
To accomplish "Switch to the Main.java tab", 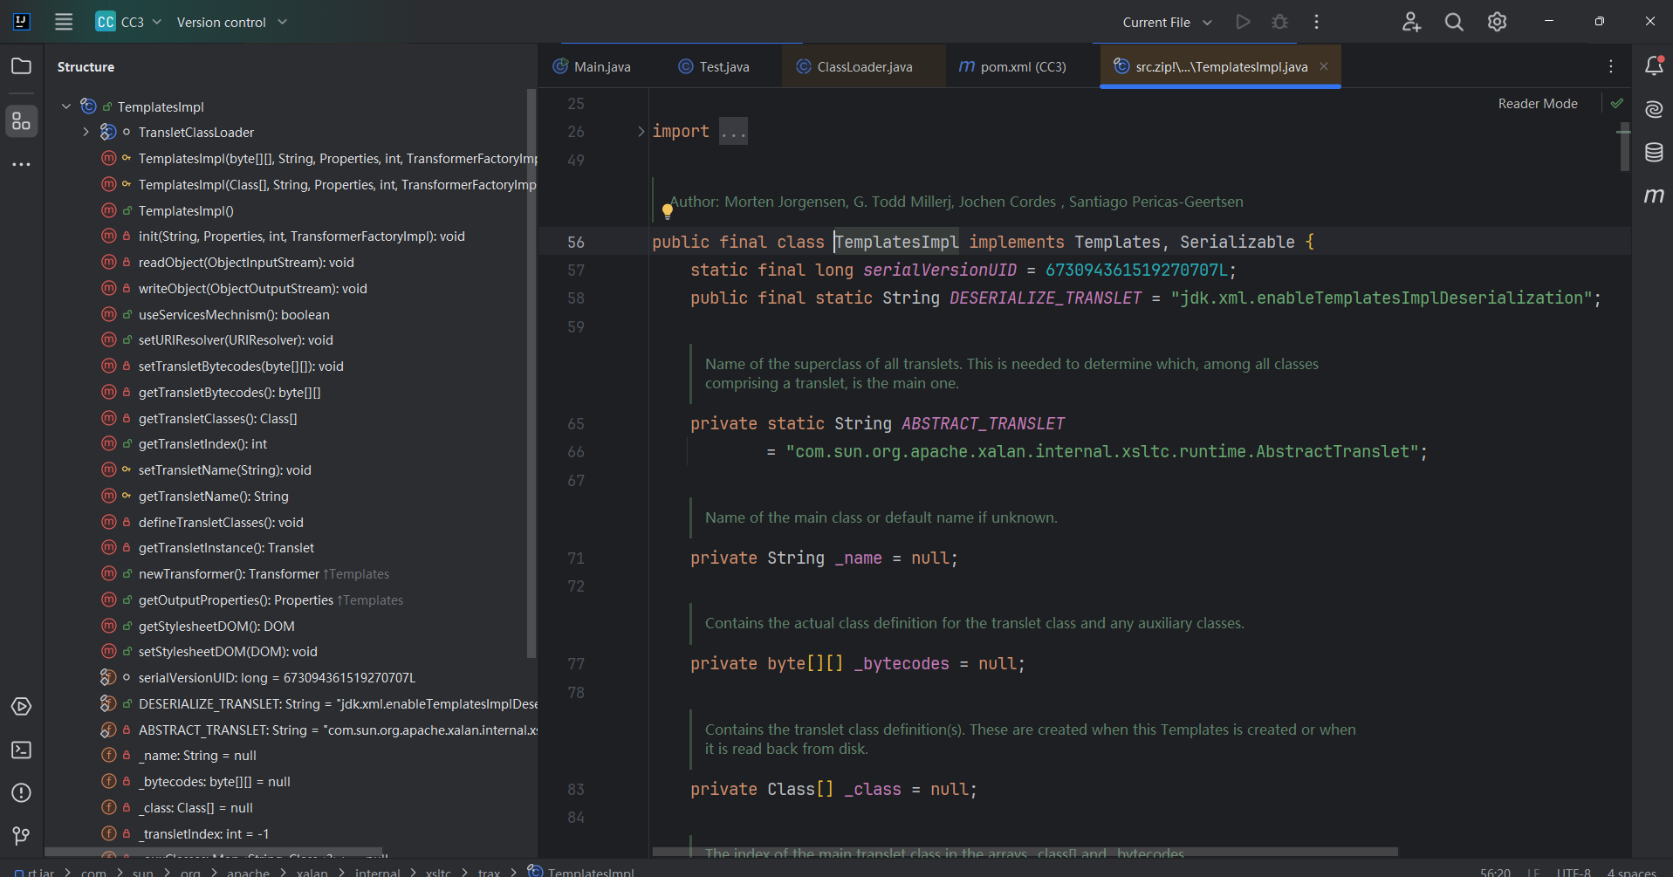I will pos(592,66).
